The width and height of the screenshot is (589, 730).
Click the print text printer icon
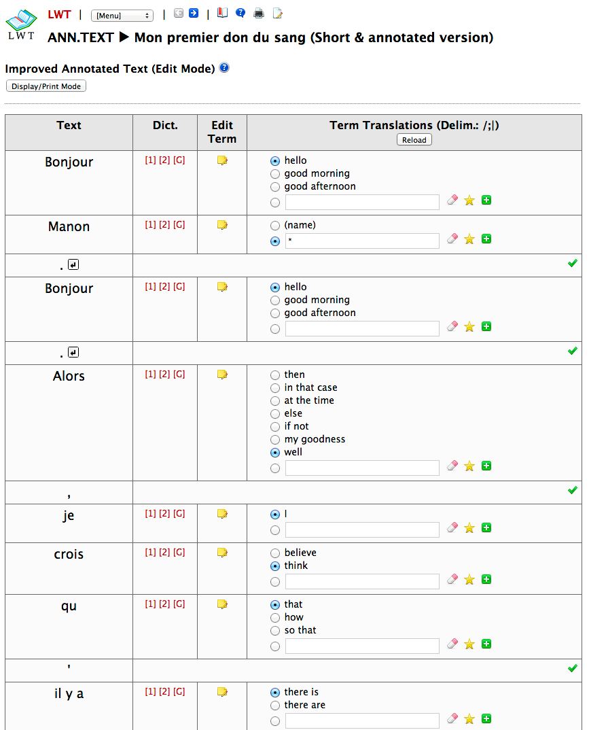pos(259,13)
